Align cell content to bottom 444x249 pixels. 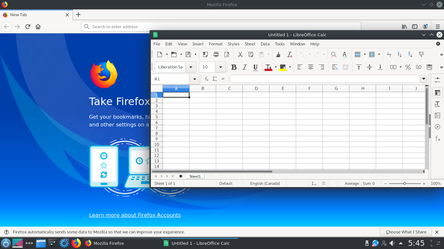380,67
